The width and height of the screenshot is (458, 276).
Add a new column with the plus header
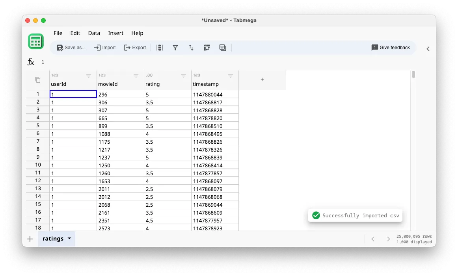(262, 80)
